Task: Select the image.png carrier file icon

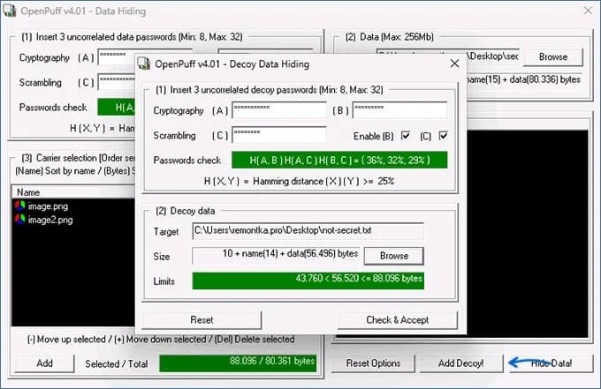Action: point(20,206)
